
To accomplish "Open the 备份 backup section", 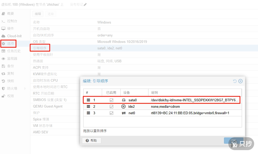I will (10, 66).
